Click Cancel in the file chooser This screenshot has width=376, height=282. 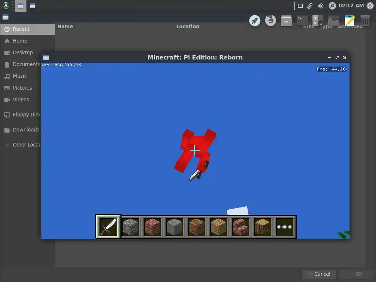pos(319,274)
